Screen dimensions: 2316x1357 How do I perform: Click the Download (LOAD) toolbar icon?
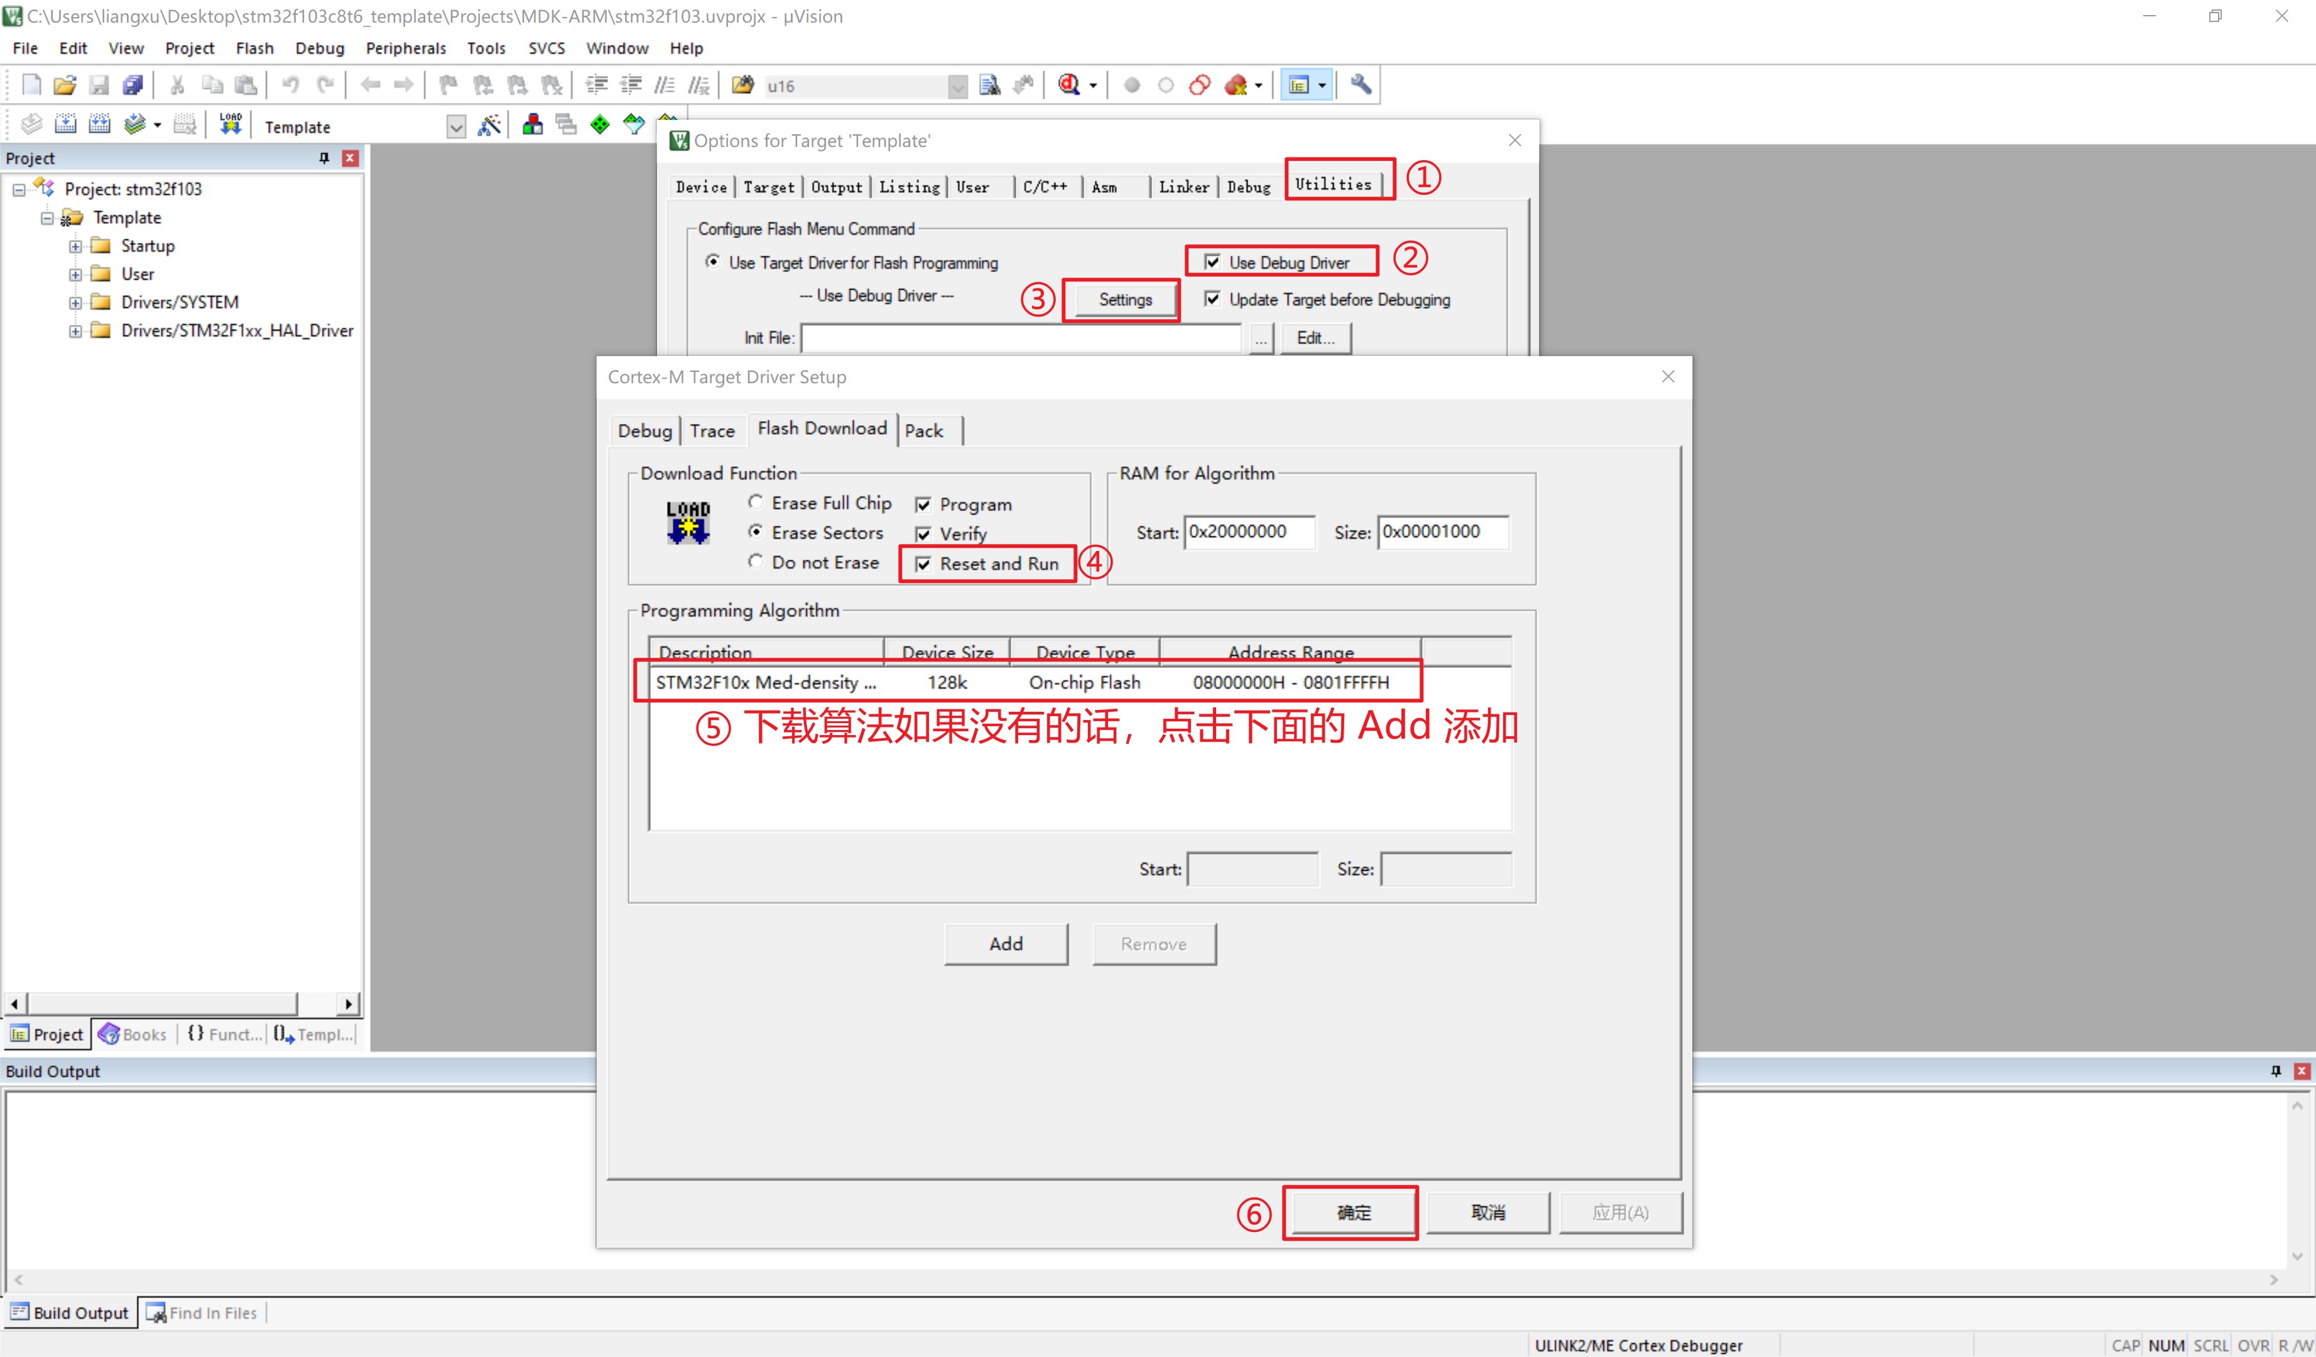pos(230,124)
